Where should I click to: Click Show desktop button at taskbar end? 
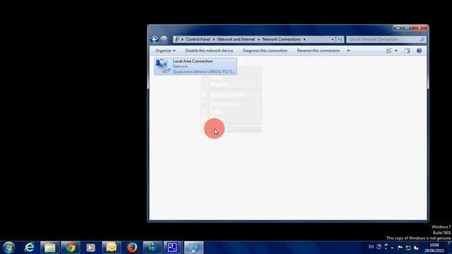click(x=450, y=248)
